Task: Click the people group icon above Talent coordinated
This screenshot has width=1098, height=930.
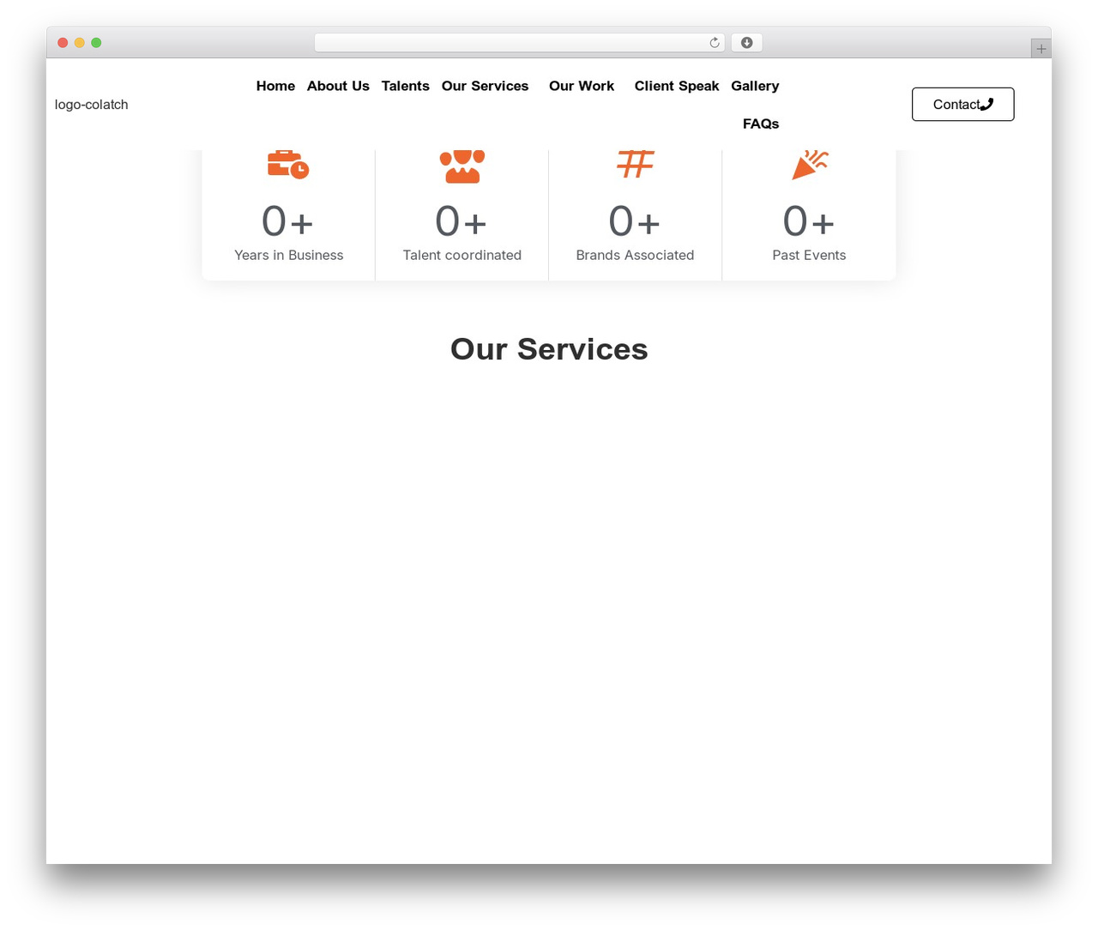Action: 462,166
